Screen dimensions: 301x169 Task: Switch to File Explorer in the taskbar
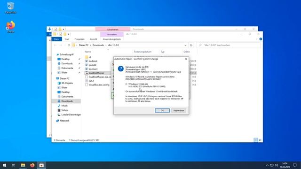pyautogui.click(x=23, y=165)
